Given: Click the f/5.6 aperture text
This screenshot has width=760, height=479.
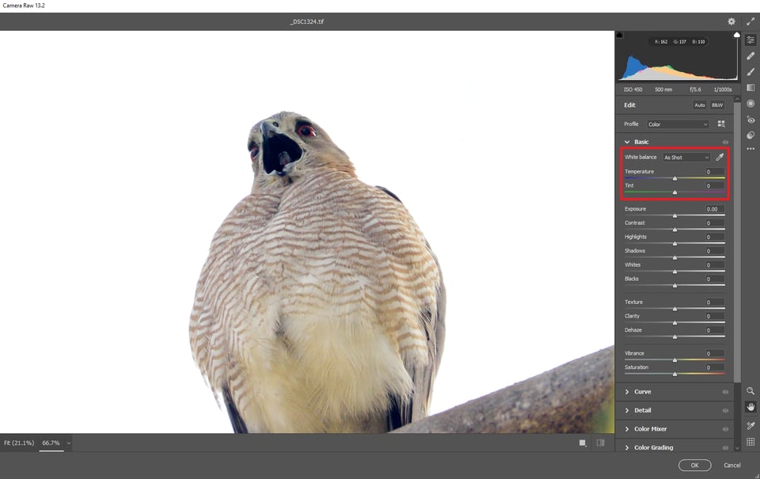Looking at the screenshot, I should (x=696, y=89).
